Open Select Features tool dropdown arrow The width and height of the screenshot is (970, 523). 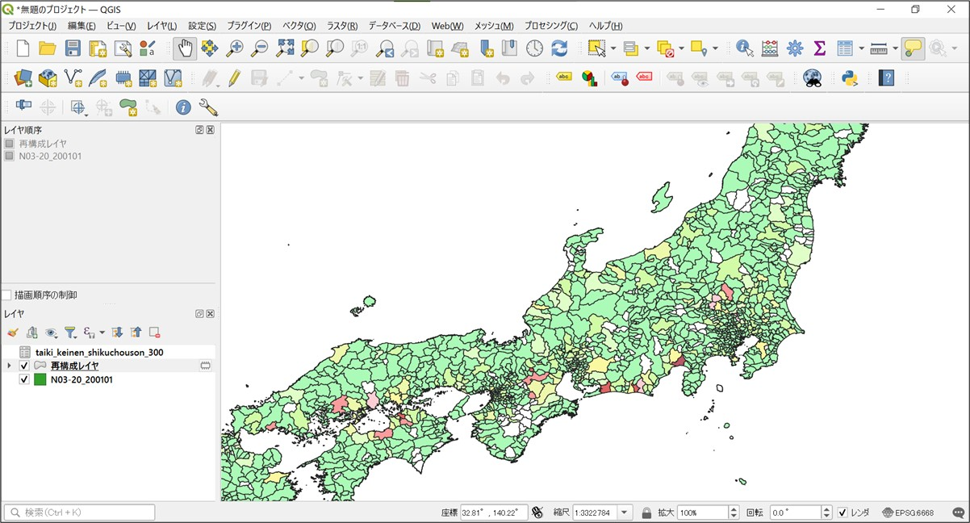[x=613, y=48]
